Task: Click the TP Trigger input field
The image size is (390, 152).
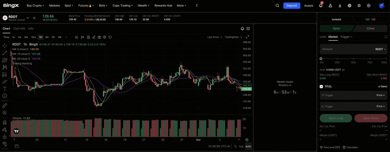Action: tap(347, 95)
